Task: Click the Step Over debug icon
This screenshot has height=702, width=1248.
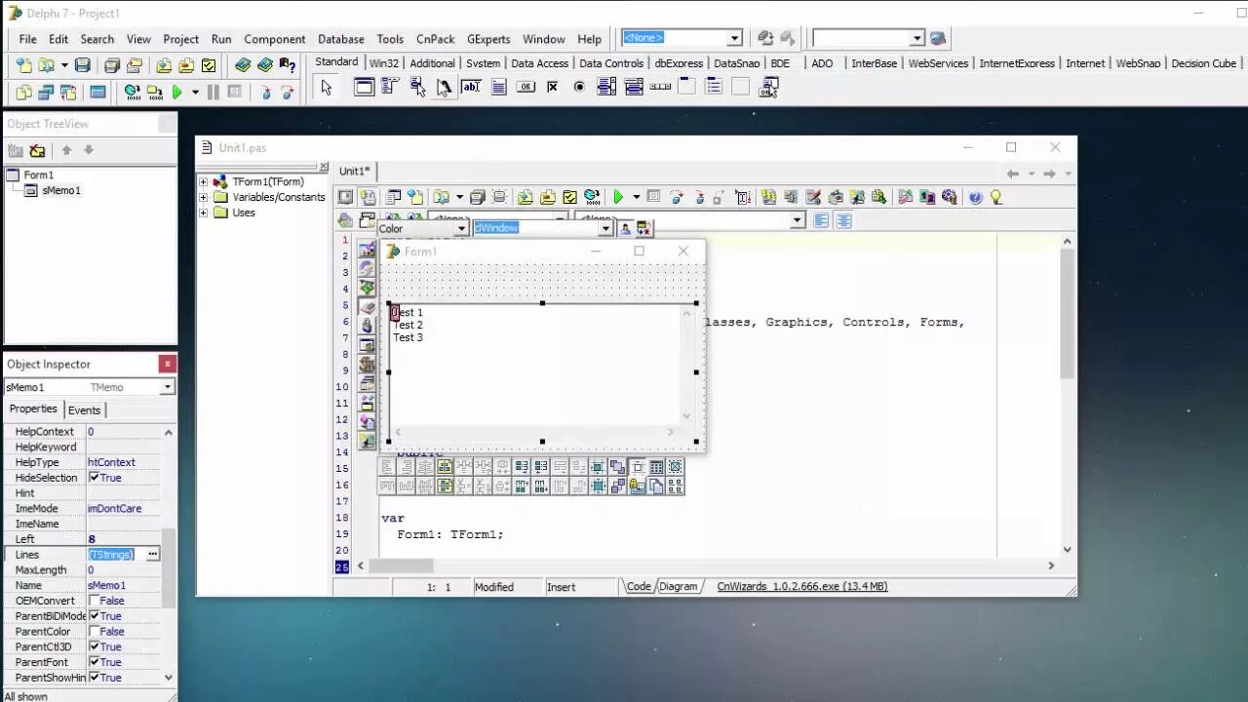Action: 287,92
